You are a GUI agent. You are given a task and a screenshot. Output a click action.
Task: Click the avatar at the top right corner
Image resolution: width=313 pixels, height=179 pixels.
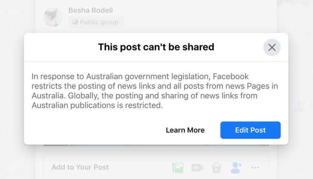click(295, 3)
